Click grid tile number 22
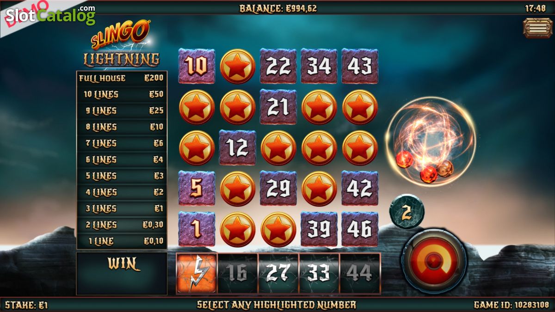 point(278,66)
